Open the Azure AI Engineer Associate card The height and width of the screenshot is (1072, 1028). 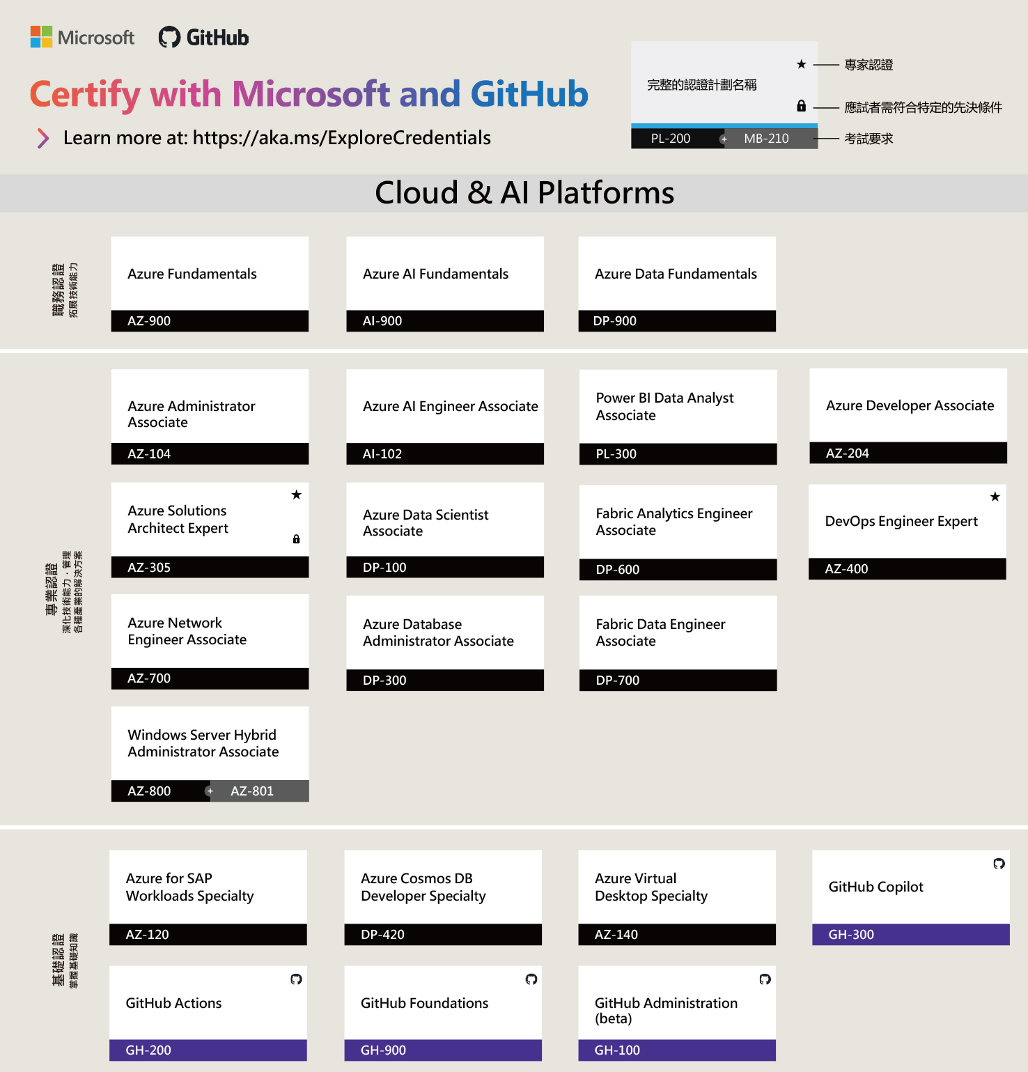click(x=444, y=406)
